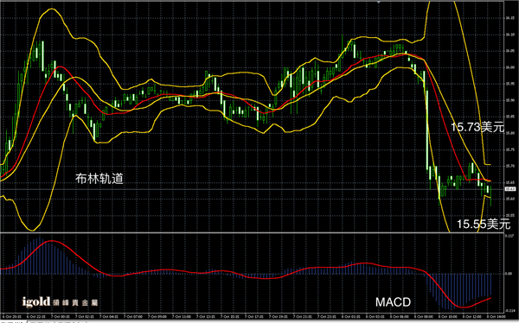
Task: Click the 0.117 value on MACD axis
Action: coord(509,236)
